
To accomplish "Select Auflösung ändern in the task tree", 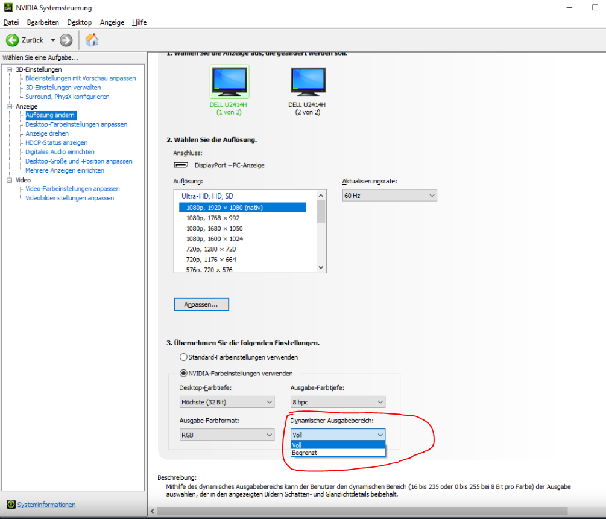I will click(50, 115).
